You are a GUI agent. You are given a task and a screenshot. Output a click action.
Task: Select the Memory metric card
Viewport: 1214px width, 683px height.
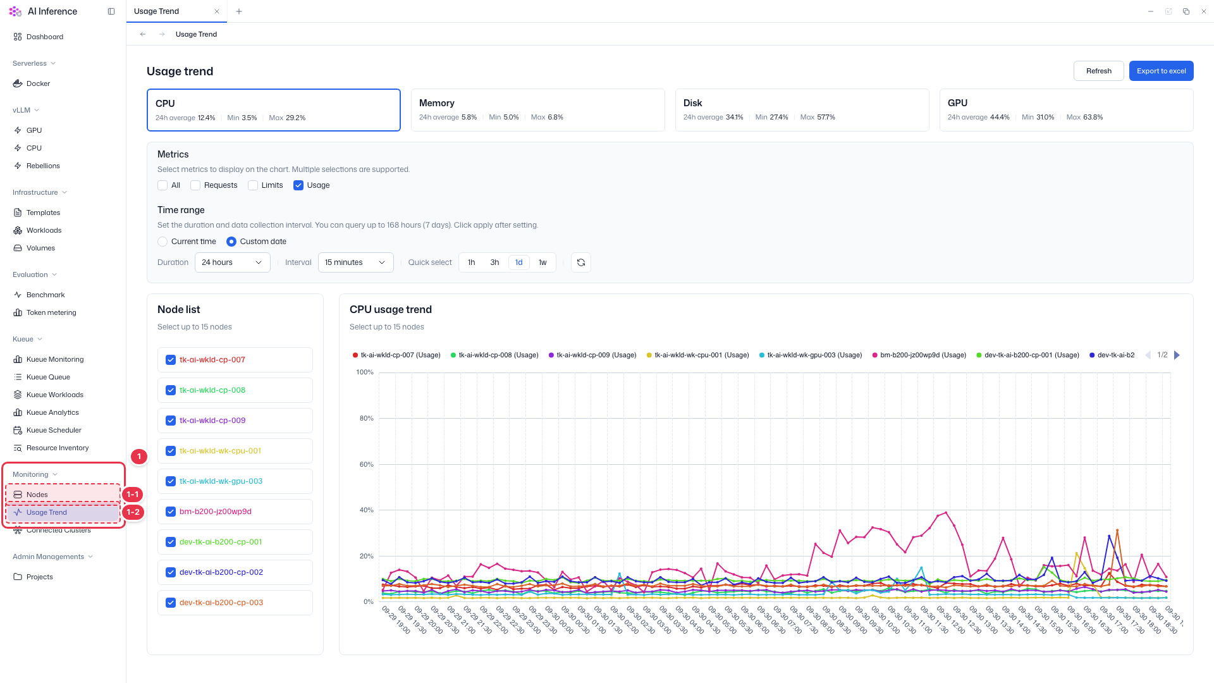[x=537, y=110]
